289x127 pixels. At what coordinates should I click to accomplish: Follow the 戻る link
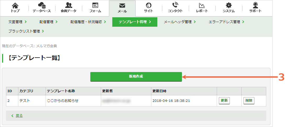[19, 116]
